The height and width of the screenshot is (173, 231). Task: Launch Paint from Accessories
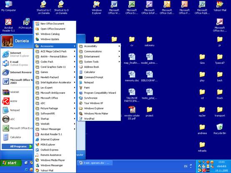point(99,88)
